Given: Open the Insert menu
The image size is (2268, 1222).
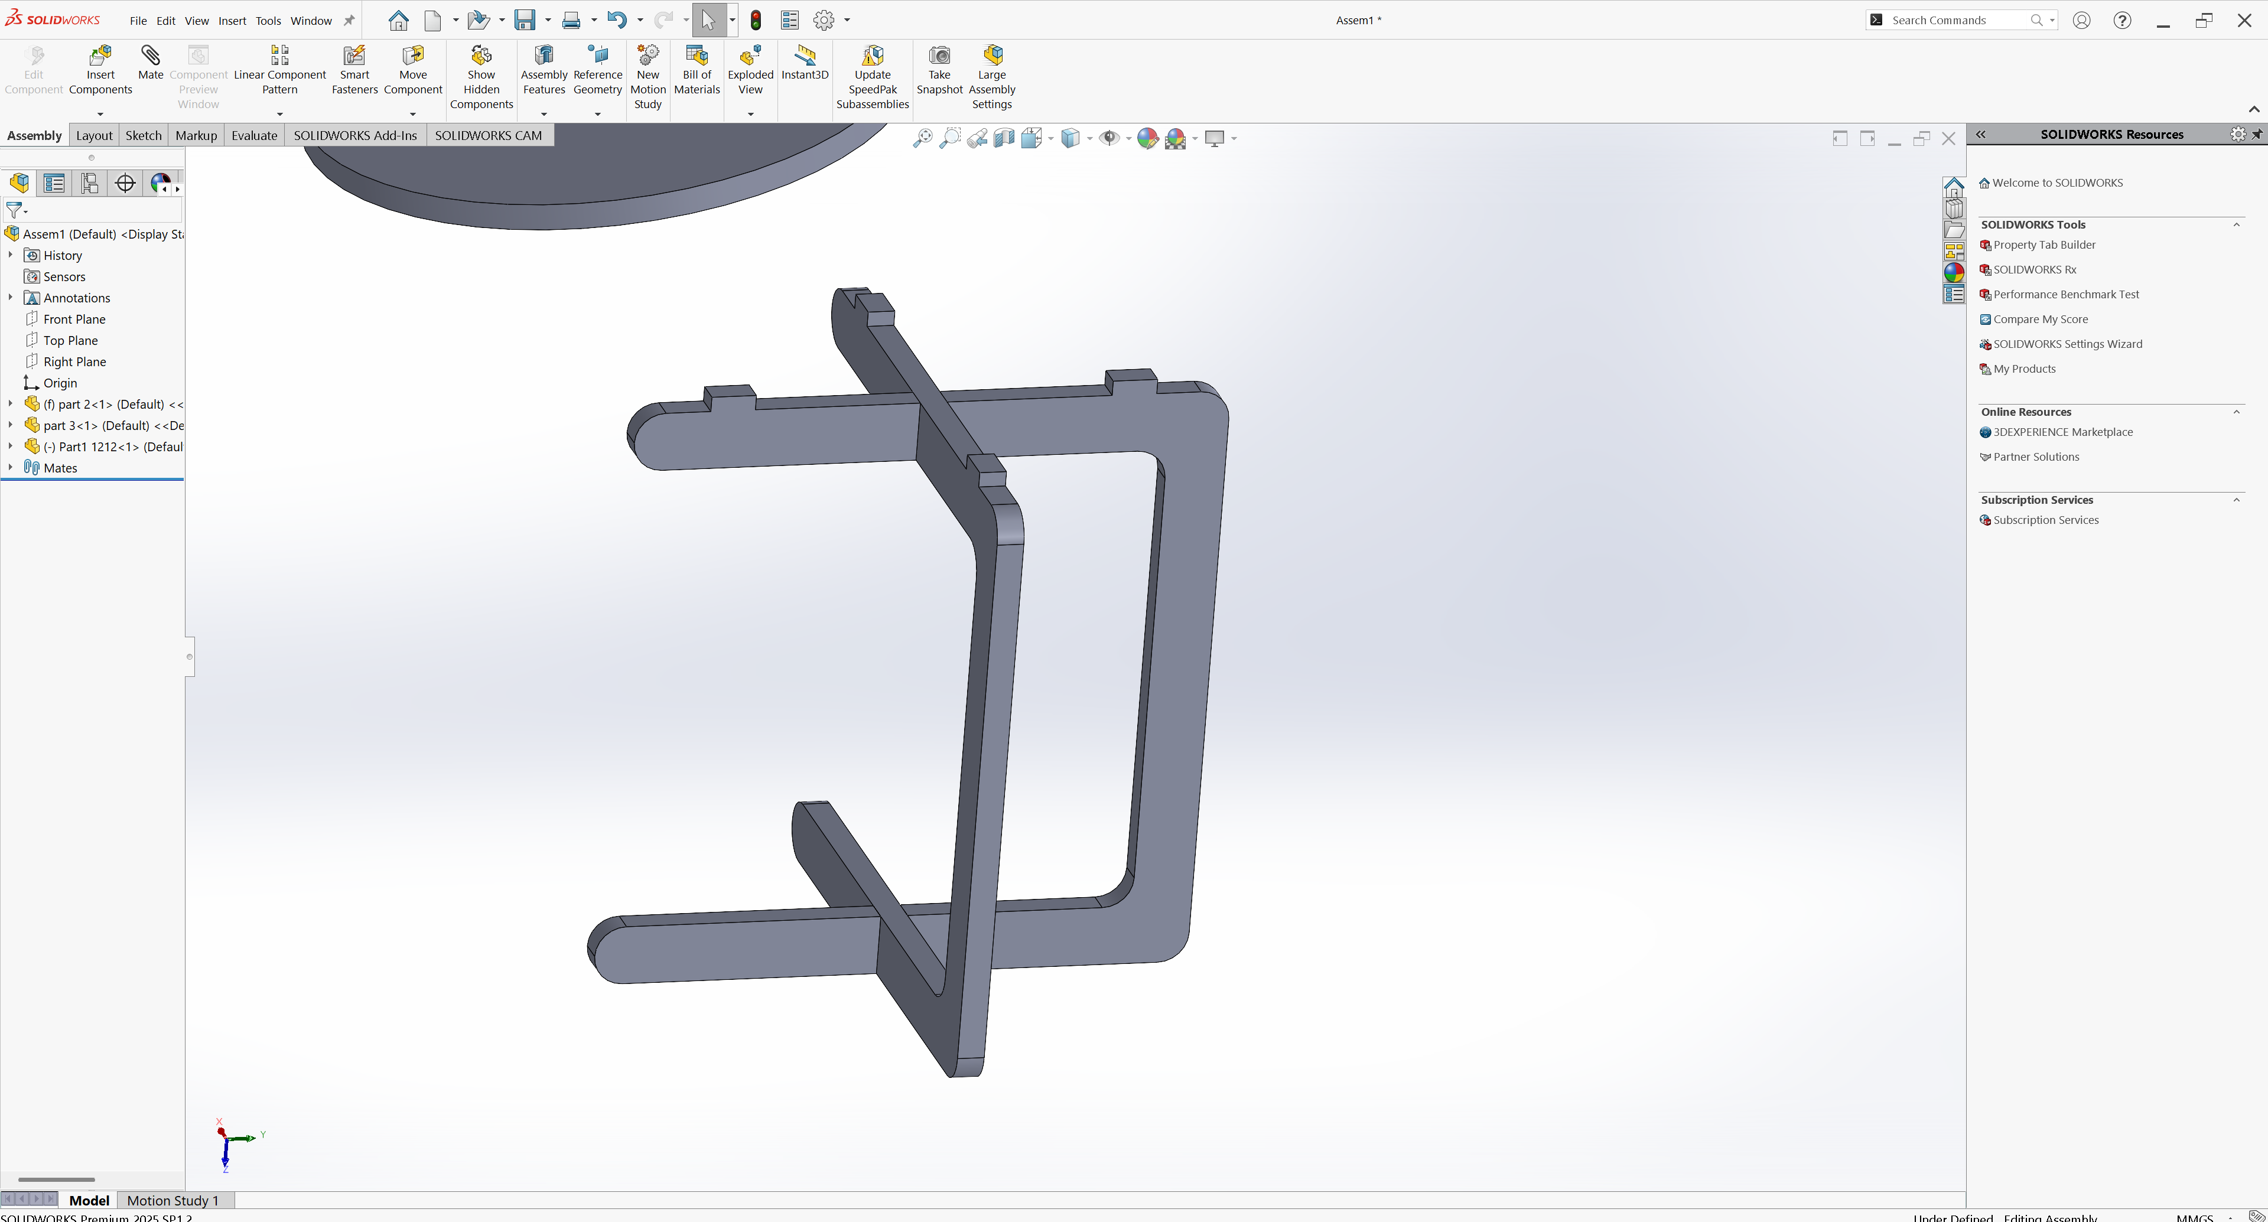Looking at the screenshot, I should click(232, 20).
